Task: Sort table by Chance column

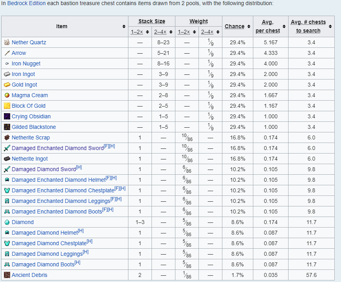Action: pos(249,27)
